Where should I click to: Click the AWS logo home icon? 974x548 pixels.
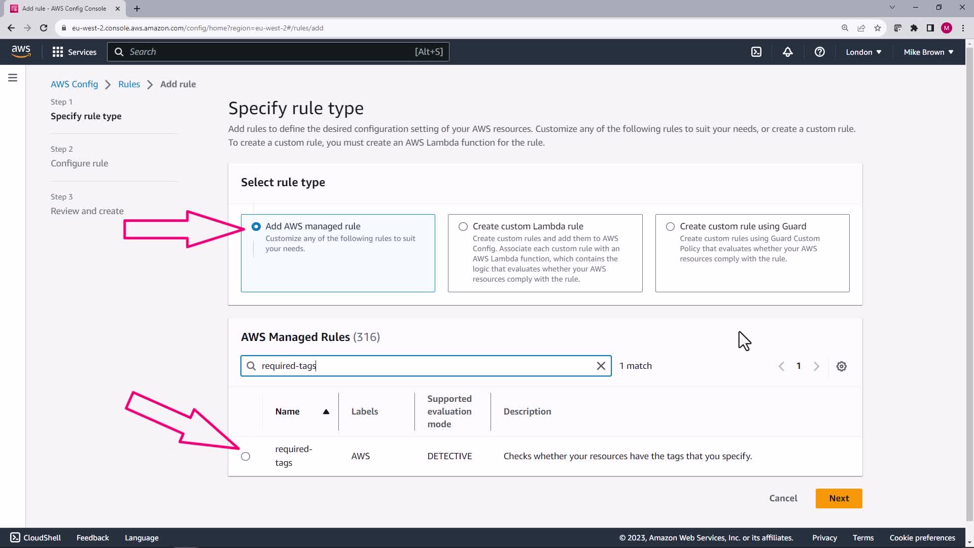pos(21,51)
